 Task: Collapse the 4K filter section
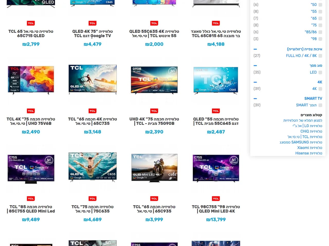[255, 82]
